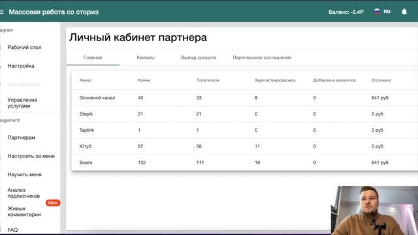Open Настроить за меня in the sidebar
Screen dimensions: 418x235
point(31,156)
